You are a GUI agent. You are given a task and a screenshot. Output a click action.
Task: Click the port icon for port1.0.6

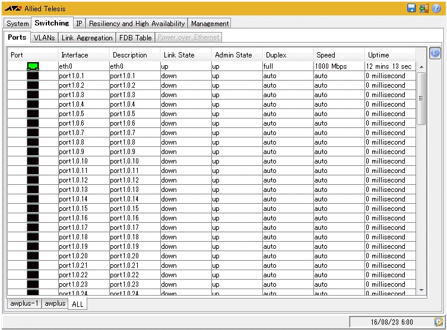click(x=33, y=123)
